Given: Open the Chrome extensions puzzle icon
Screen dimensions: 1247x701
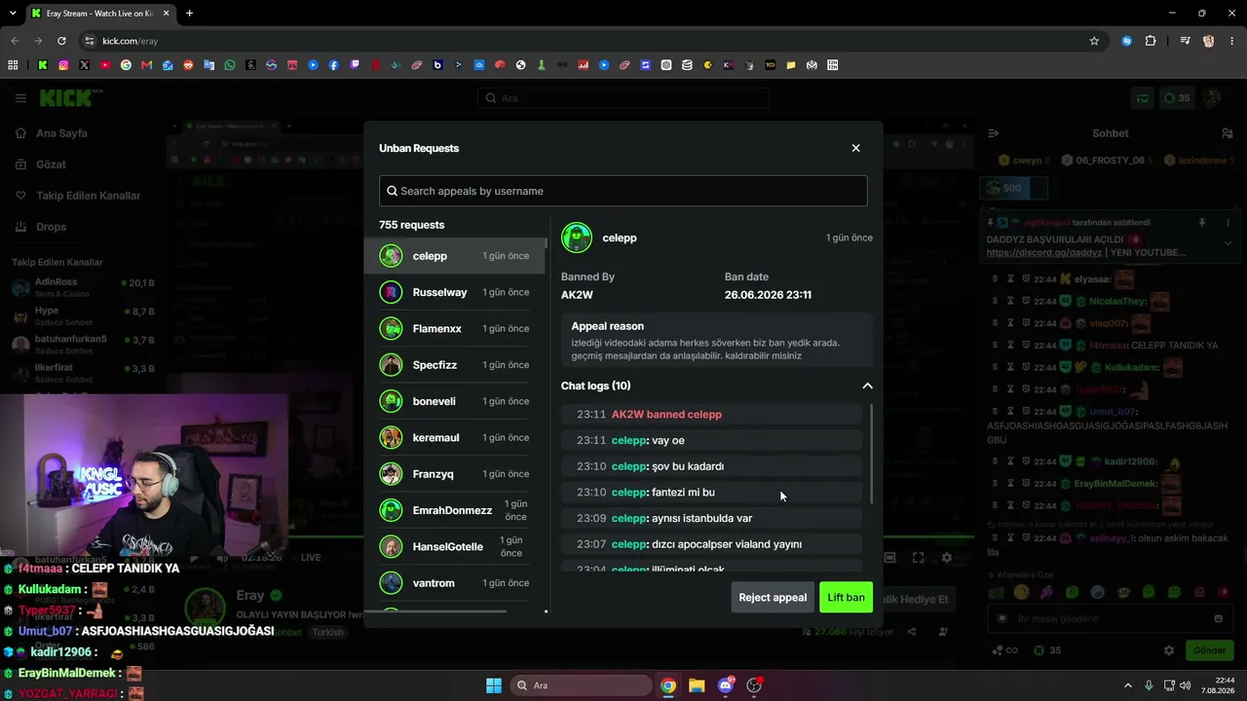Looking at the screenshot, I should coord(1151,41).
